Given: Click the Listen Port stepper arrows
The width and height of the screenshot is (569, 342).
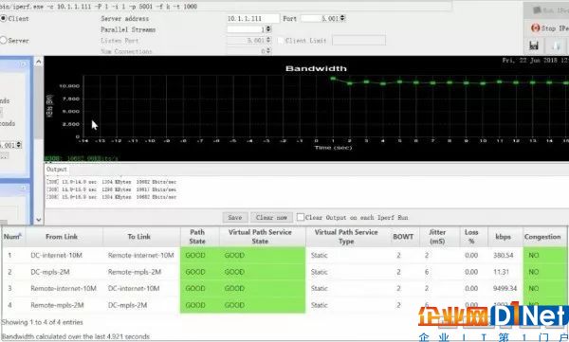Looking at the screenshot, I should 268,40.
